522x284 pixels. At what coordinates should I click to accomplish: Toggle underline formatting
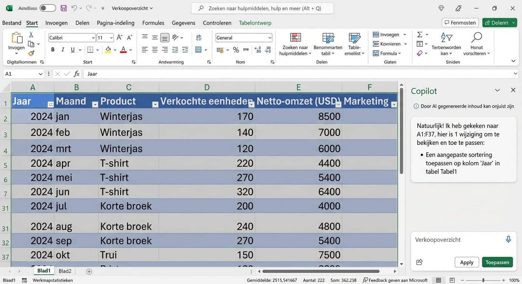(72, 49)
